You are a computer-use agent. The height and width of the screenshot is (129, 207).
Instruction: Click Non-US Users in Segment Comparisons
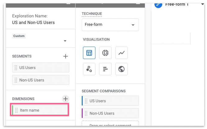point(110,113)
